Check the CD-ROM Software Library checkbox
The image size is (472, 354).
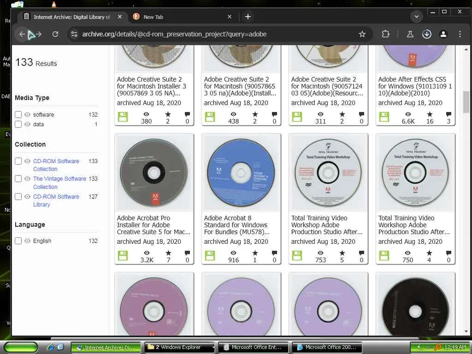point(18,196)
